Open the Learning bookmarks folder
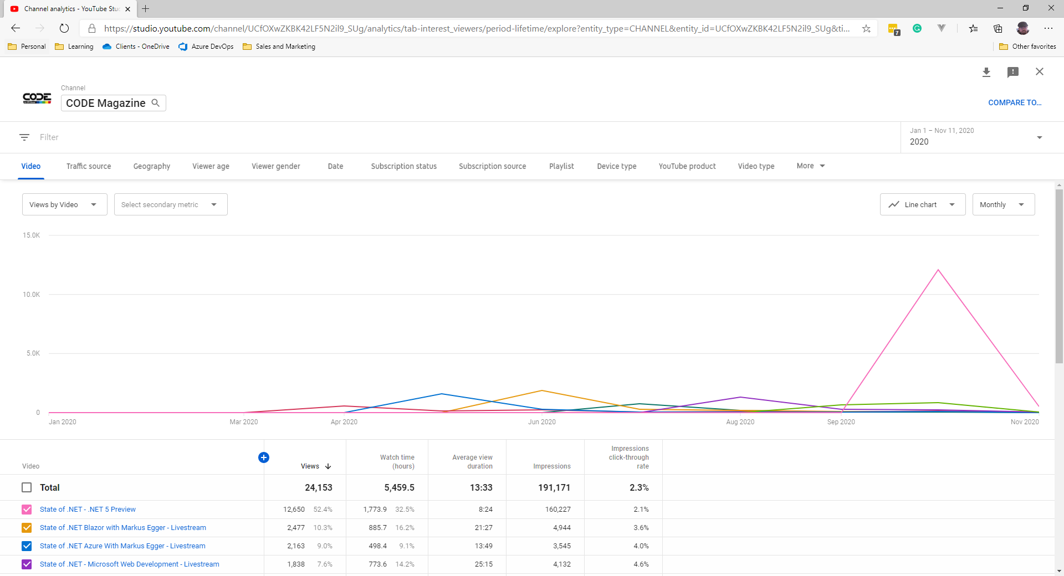 pos(74,47)
